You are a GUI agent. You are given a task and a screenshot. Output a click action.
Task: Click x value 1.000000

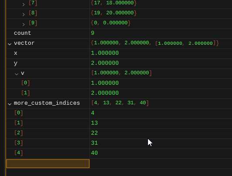coord(105,53)
